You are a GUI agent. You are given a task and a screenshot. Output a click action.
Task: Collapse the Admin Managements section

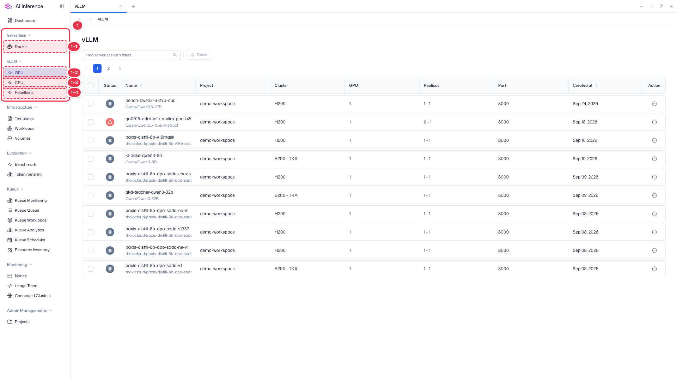pos(30,310)
